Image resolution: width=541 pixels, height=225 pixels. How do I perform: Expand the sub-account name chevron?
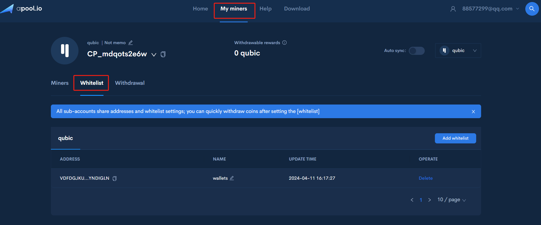[154, 55]
